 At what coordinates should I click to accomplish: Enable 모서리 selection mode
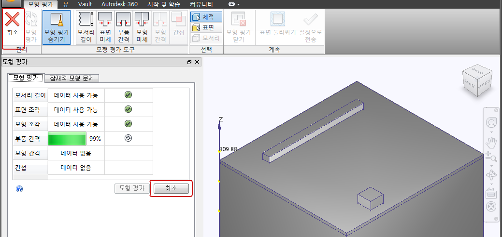click(x=206, y=38)
